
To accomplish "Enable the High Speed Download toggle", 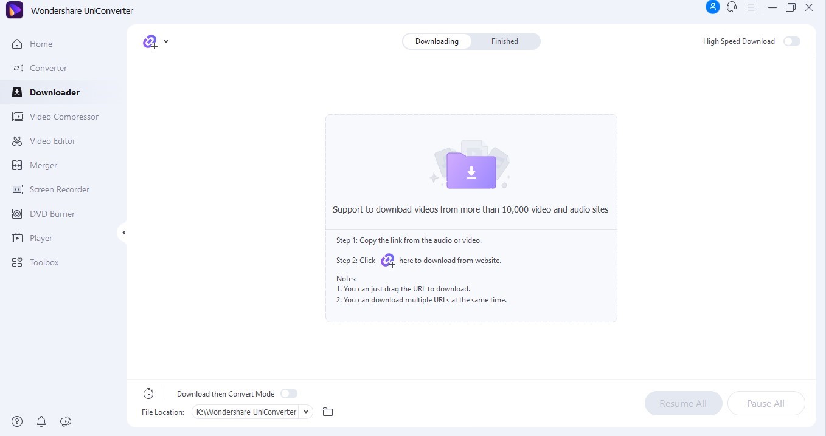I will tap(792, 41).
